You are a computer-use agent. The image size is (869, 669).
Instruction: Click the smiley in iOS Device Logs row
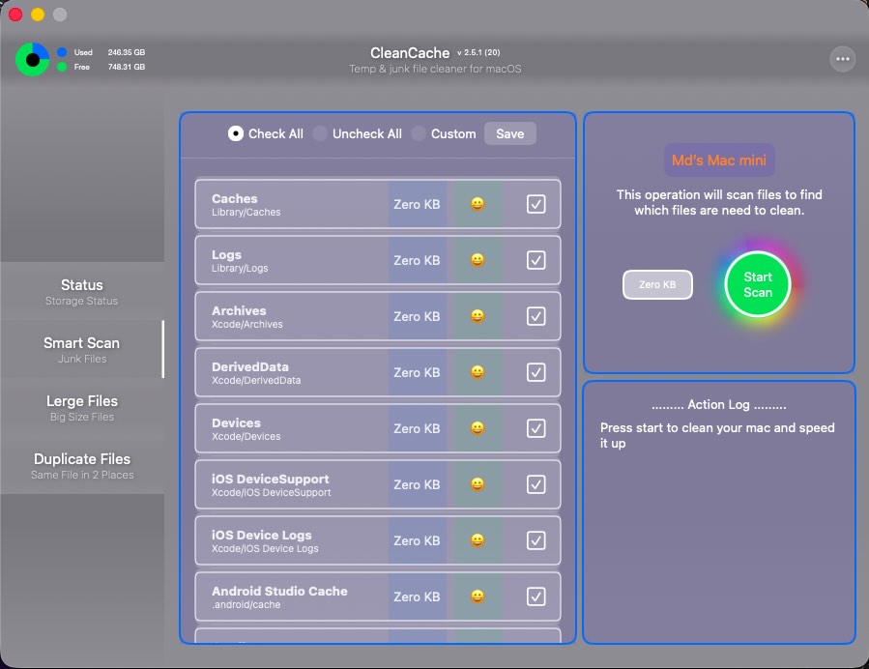pos(478,540)
